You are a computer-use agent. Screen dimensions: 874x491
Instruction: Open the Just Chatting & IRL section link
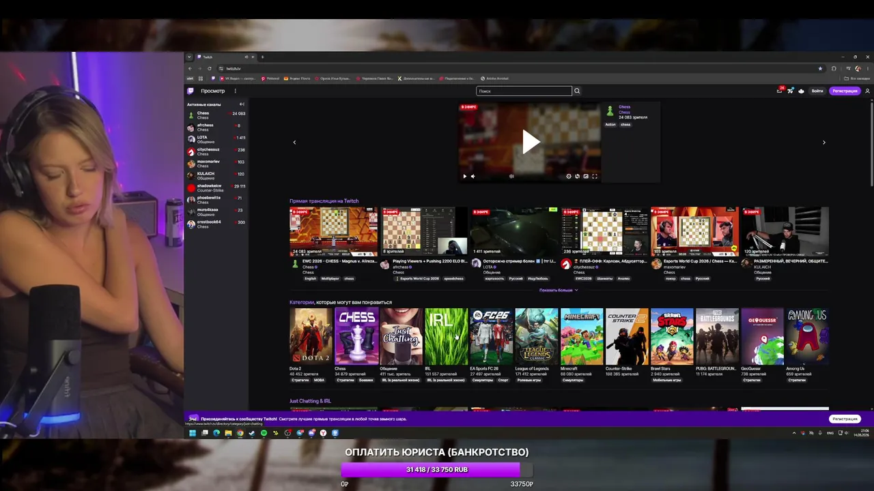tap(310, 401)
